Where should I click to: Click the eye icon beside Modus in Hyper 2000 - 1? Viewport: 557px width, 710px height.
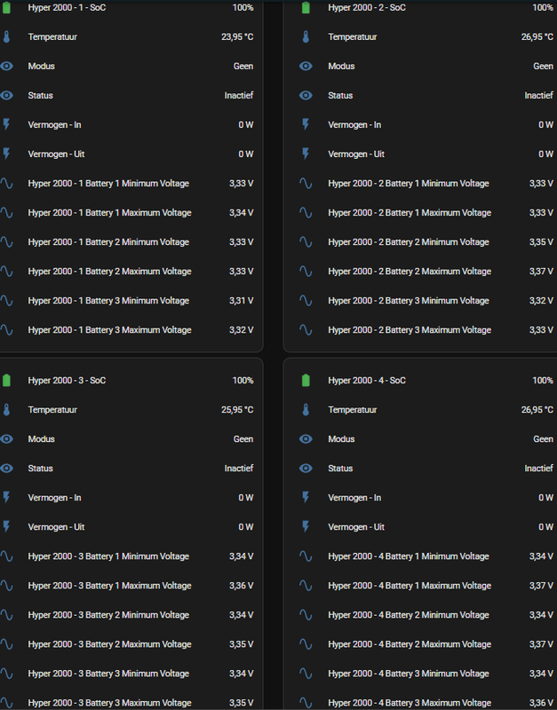coord(6,67)
